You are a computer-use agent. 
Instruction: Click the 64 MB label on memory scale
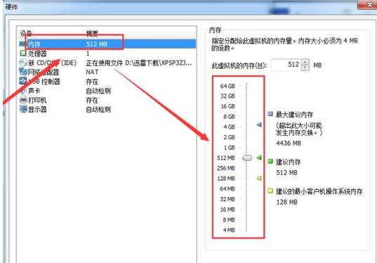click(x=227, y=188)
